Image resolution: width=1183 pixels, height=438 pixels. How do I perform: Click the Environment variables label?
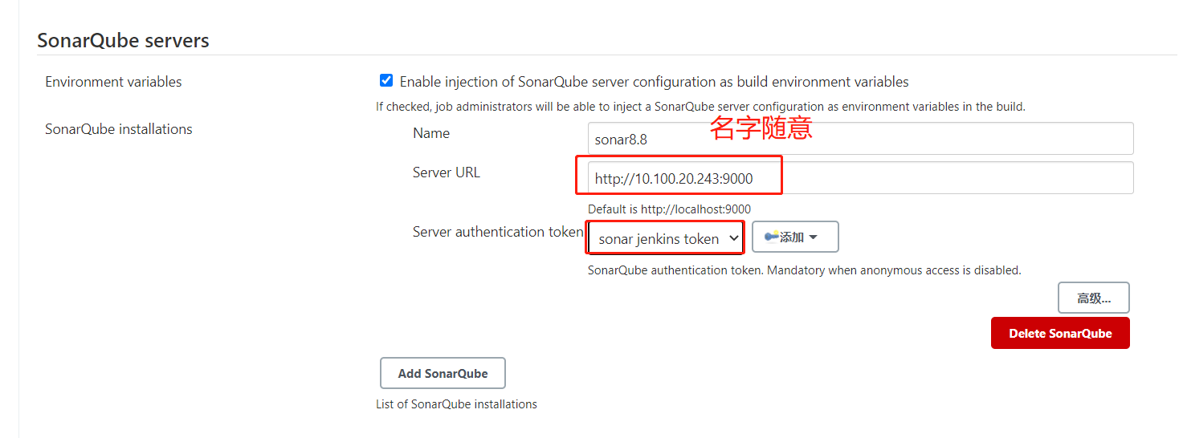coord(113,82)
